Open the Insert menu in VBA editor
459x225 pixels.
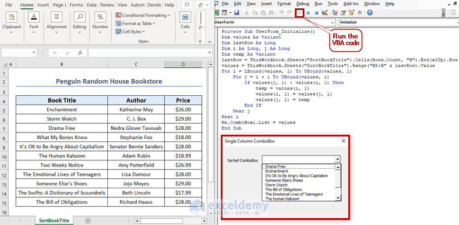[266, 4]
